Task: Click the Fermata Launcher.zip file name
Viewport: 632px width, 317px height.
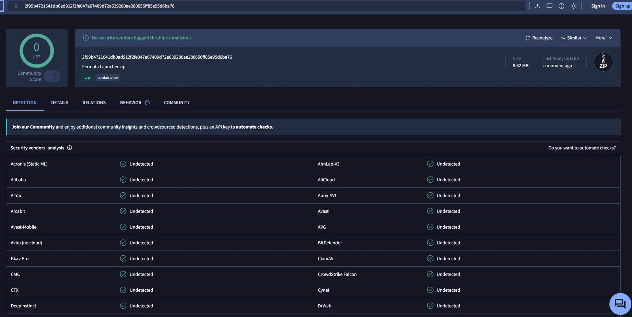Action: tap(104, 67)
